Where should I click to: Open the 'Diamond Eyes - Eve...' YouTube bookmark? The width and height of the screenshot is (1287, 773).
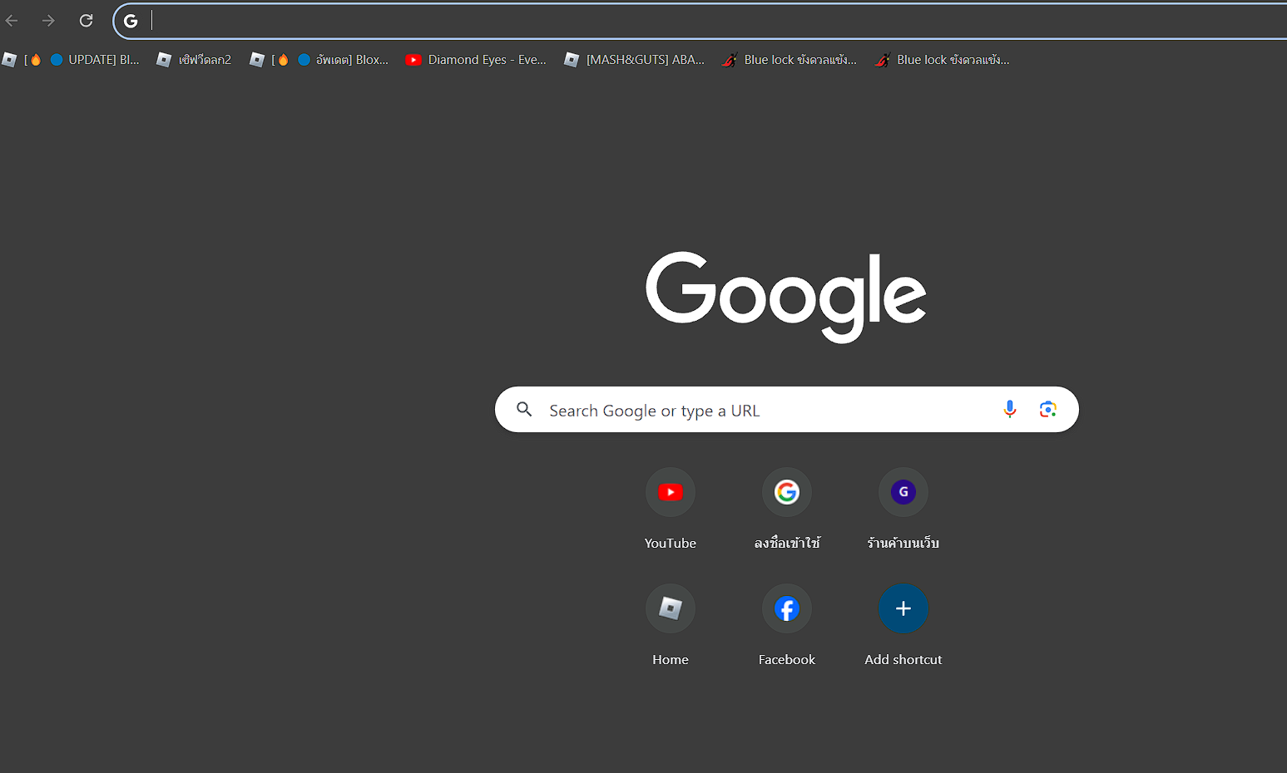pos(476,60)
